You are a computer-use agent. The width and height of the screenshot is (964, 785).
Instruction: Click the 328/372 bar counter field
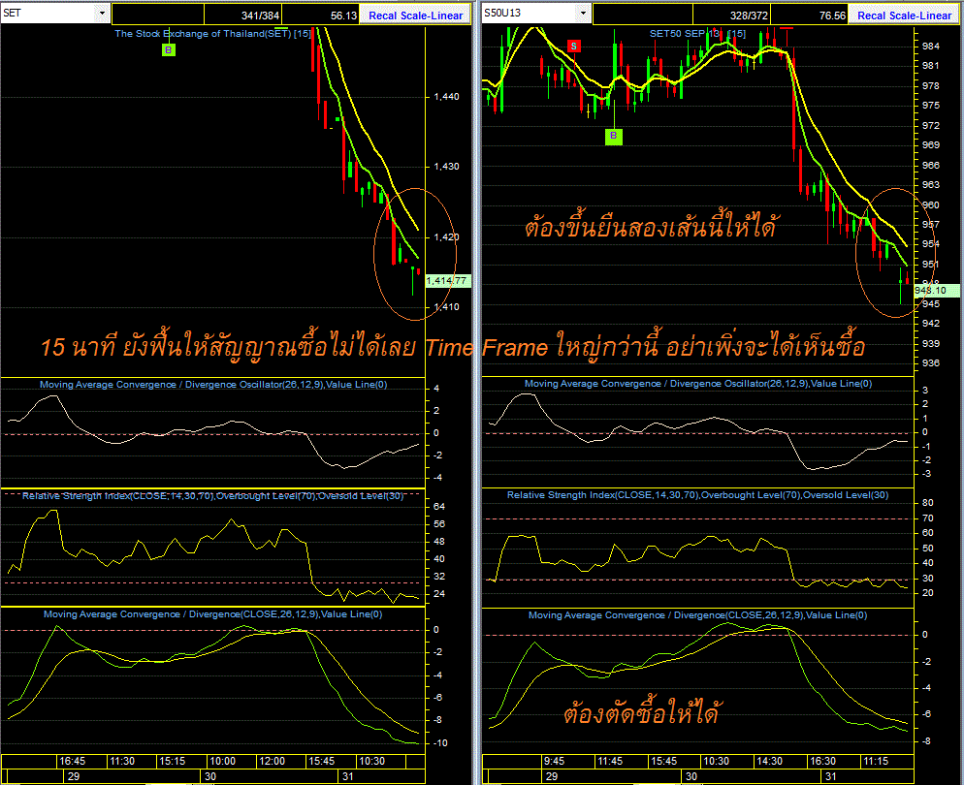731,16
